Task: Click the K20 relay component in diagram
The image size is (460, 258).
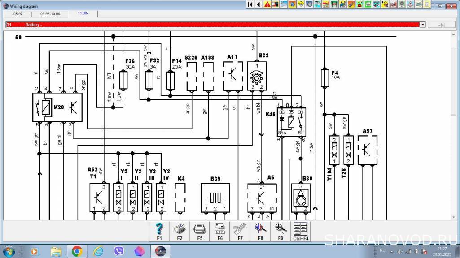Action: (57, 107)
